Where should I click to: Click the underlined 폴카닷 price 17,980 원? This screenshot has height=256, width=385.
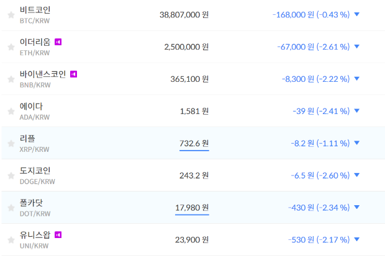[192, 208]
